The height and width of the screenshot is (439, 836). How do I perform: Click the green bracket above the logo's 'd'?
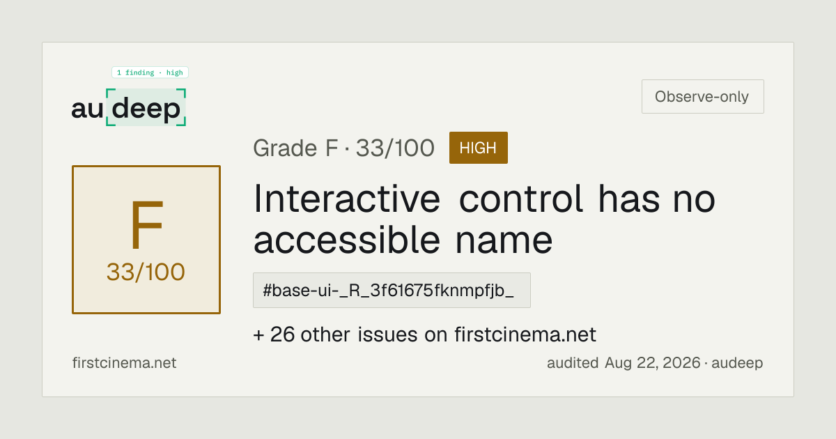pos(110,92)
